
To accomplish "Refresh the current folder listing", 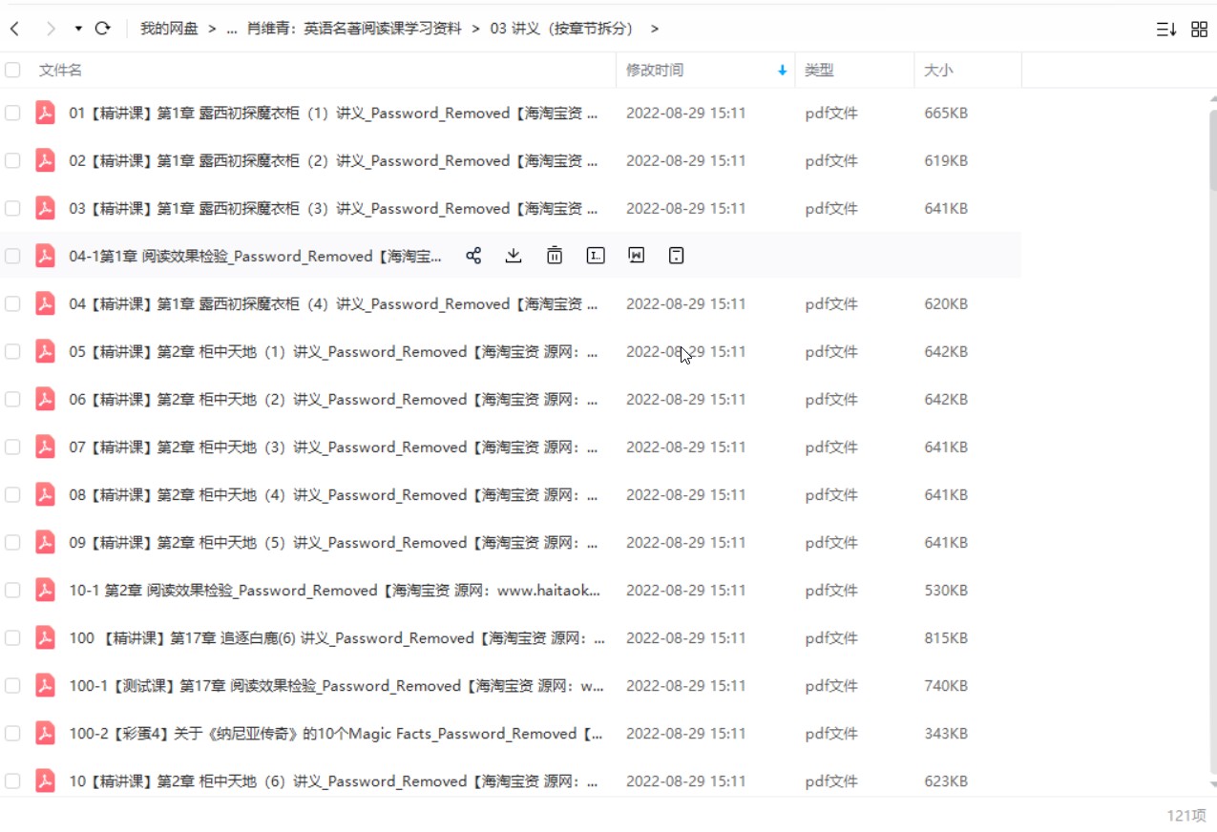I will (x=103, y=29).
